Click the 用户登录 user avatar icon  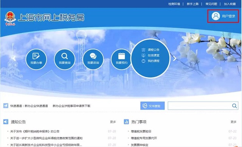216,16
